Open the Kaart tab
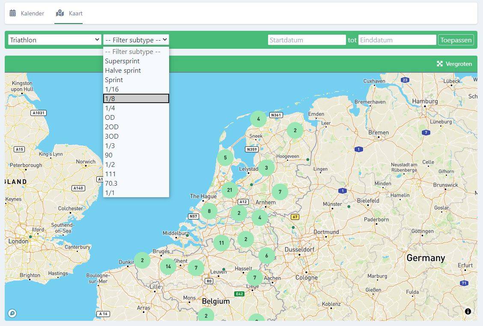 pos(69,13)
